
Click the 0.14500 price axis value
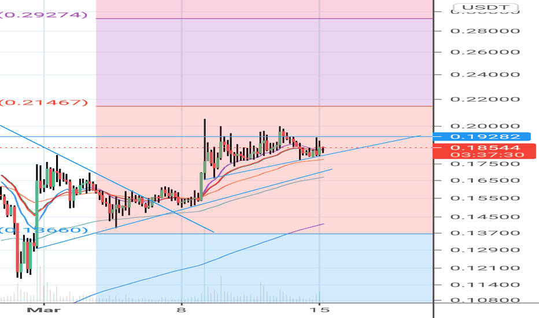[485, 217]
